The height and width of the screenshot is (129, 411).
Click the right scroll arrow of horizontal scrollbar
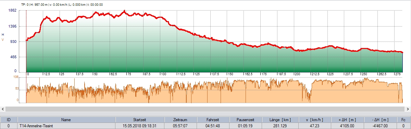[408, 109]
